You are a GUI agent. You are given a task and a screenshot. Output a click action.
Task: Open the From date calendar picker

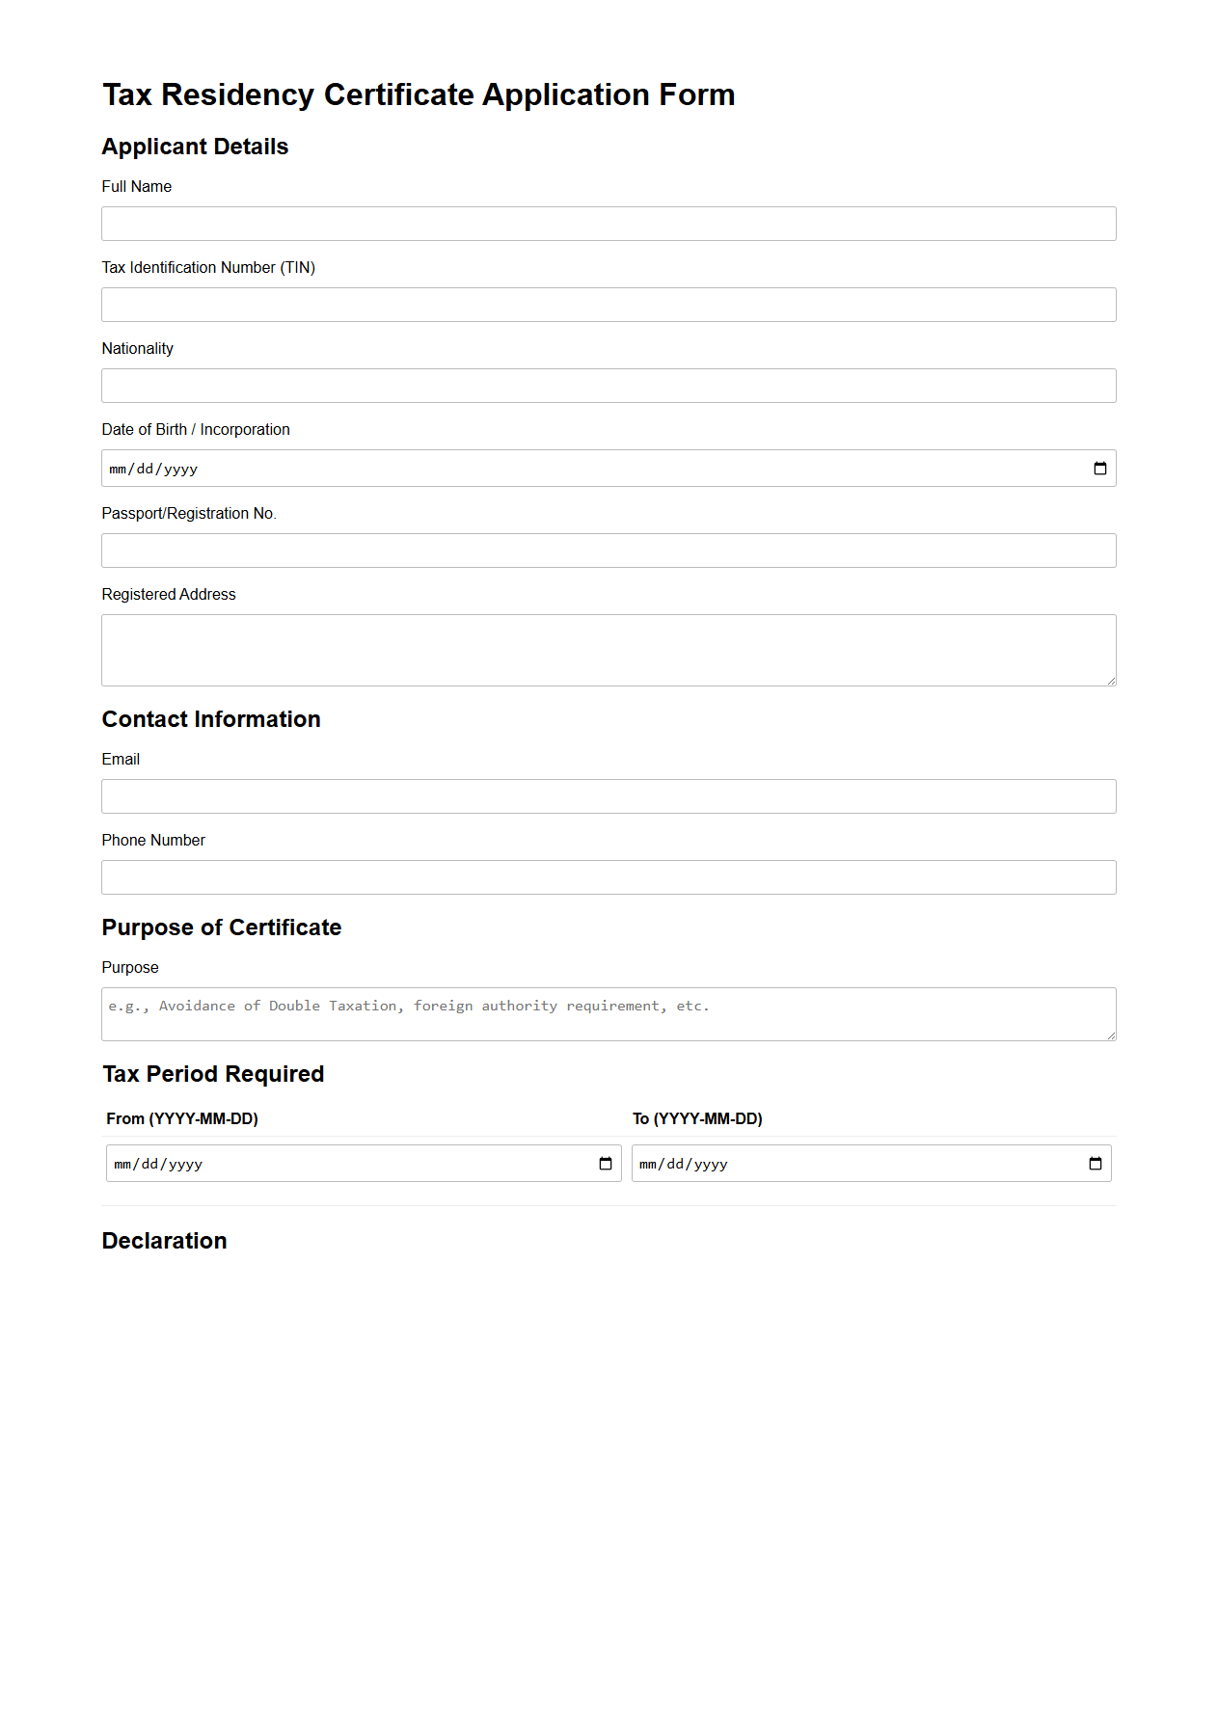click(x=605, y=1164)
